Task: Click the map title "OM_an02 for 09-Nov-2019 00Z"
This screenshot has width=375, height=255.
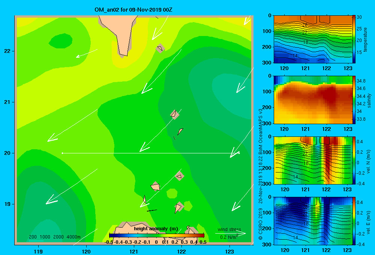Action: tap(133, 10)
